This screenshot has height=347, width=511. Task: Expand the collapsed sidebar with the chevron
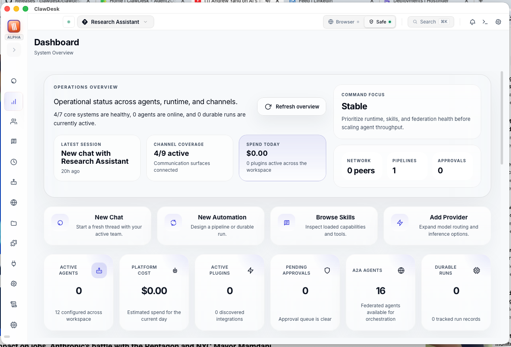coord(14,49)
